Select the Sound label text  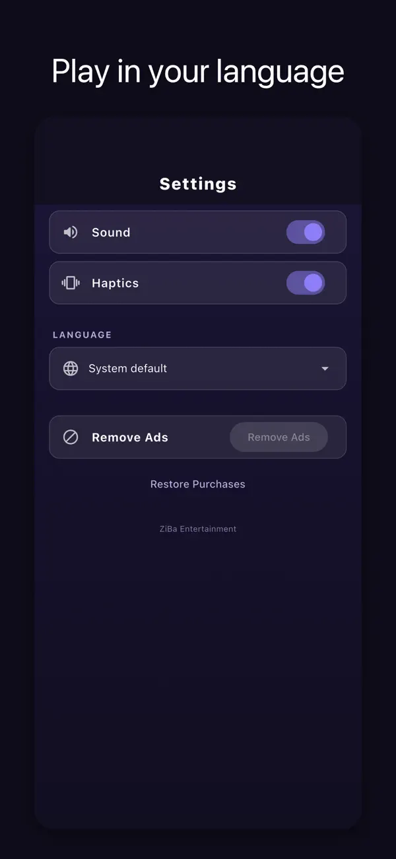pyautogui.click(x=111, y=232)
